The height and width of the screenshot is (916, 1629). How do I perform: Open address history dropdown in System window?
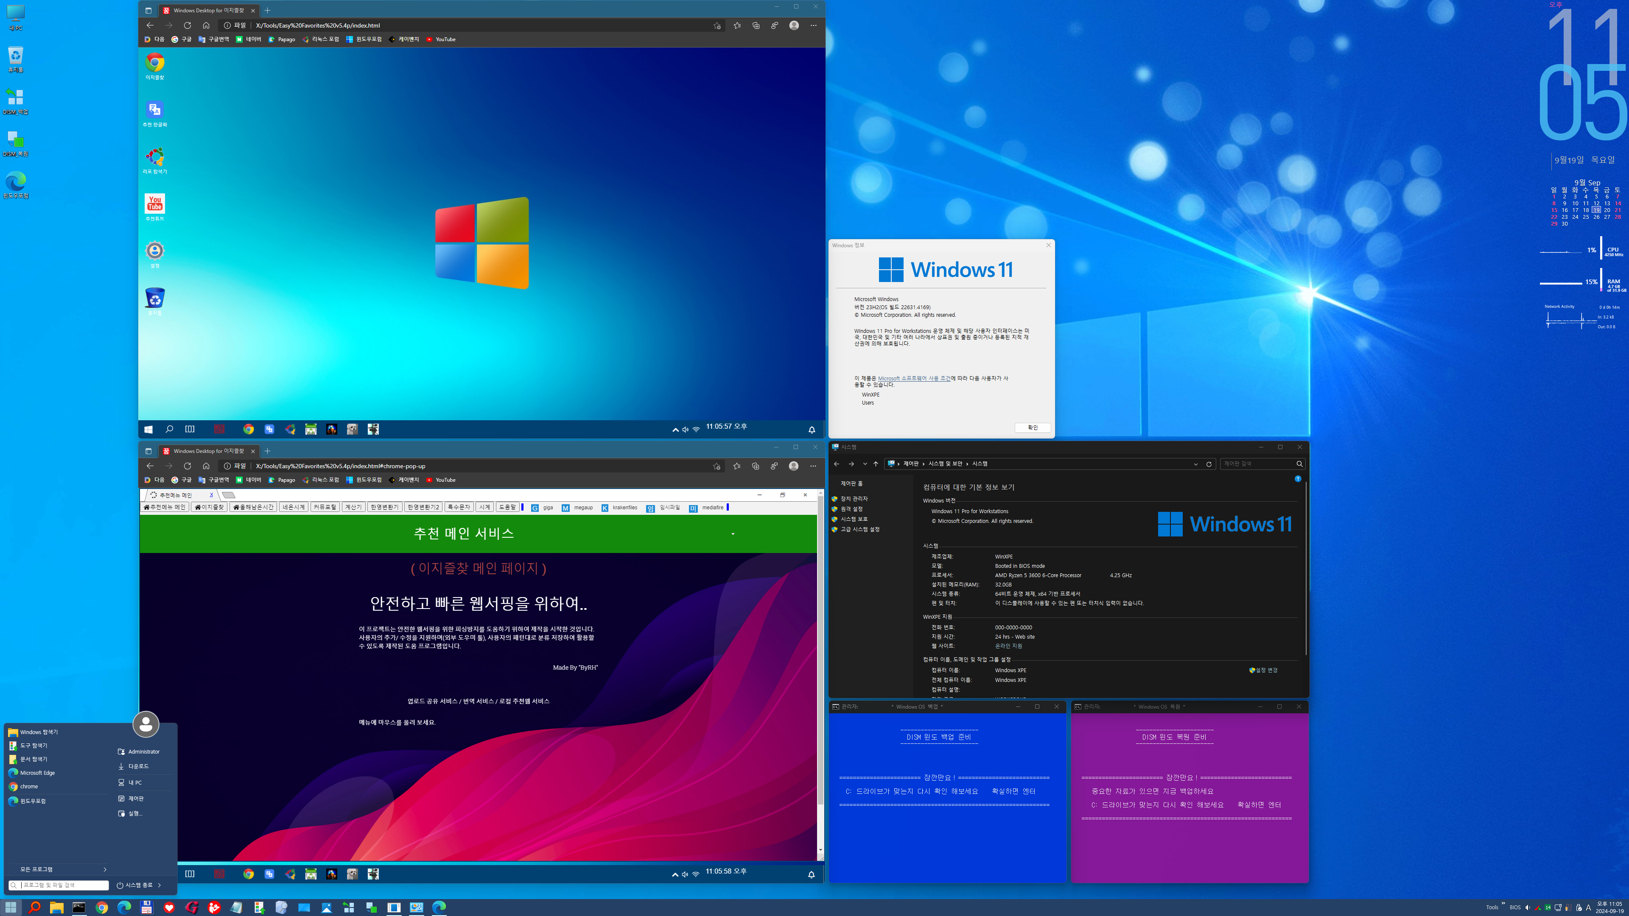coord(1195,464)
